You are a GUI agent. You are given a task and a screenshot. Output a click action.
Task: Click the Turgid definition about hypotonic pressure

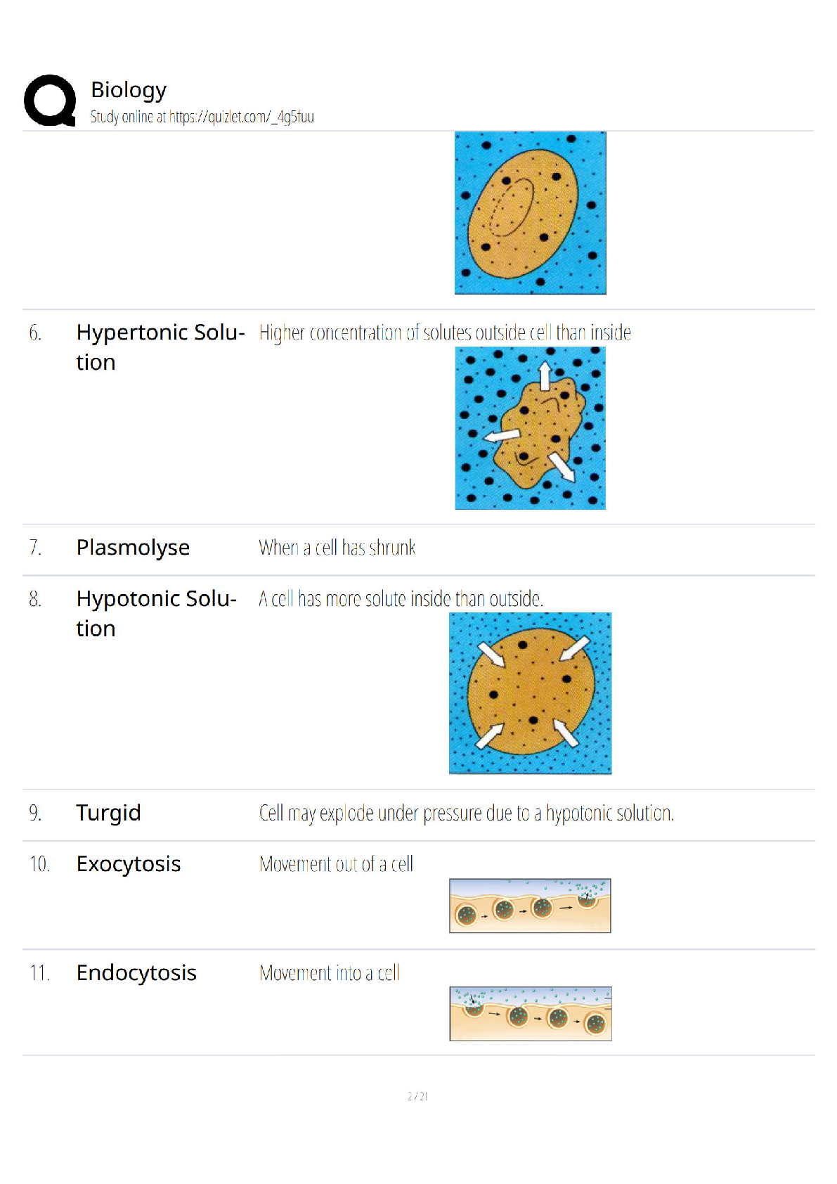point(467,813)
